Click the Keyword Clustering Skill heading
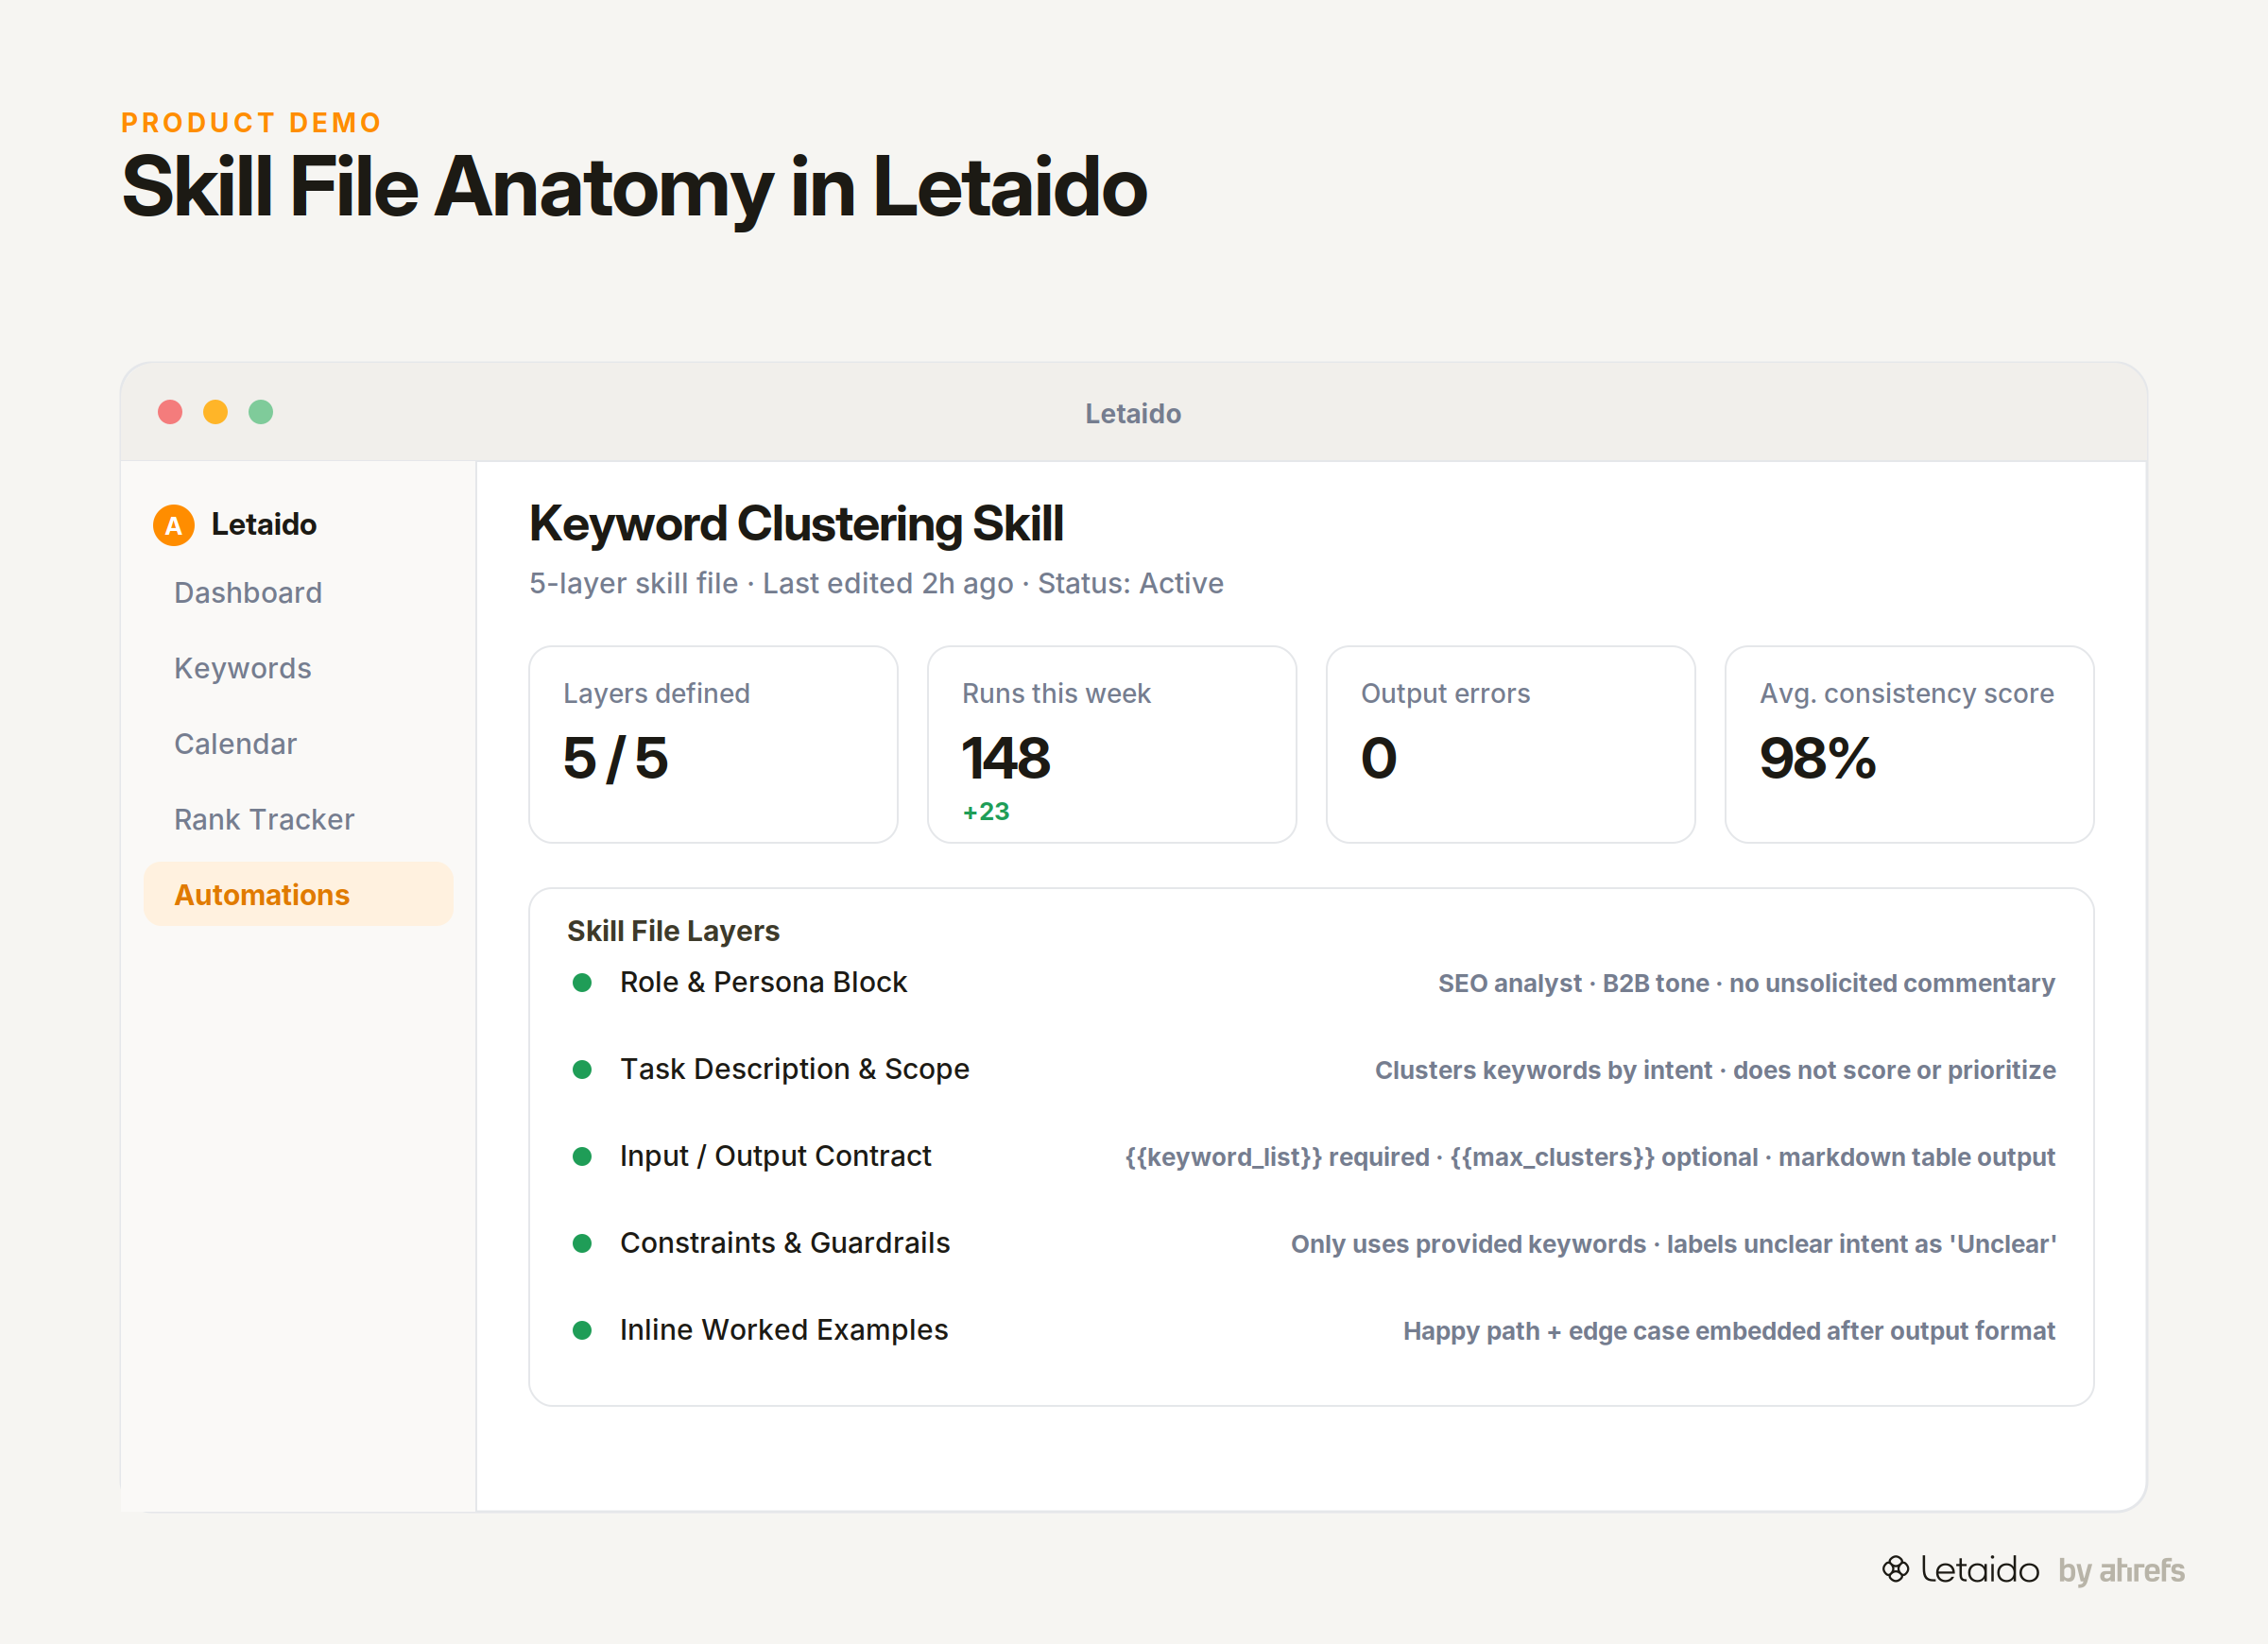The height and width of the screenshot is (1644, 2268). 796,524
